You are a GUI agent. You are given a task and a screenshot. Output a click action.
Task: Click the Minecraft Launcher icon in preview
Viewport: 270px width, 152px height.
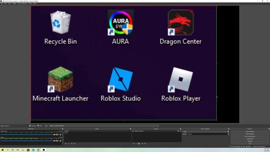pos(60,79)
